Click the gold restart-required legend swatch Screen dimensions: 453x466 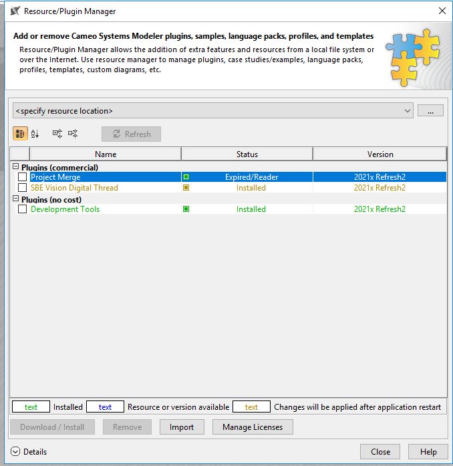251,407
